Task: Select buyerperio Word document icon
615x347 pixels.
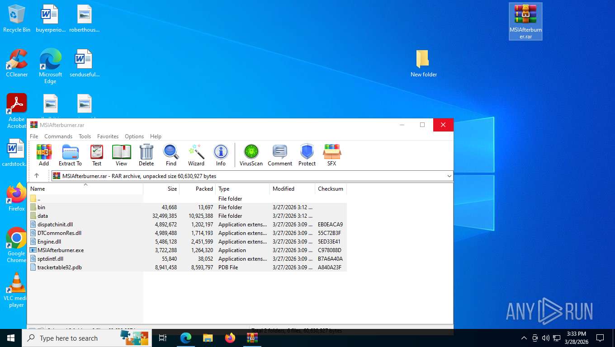Action: [50, 19]
